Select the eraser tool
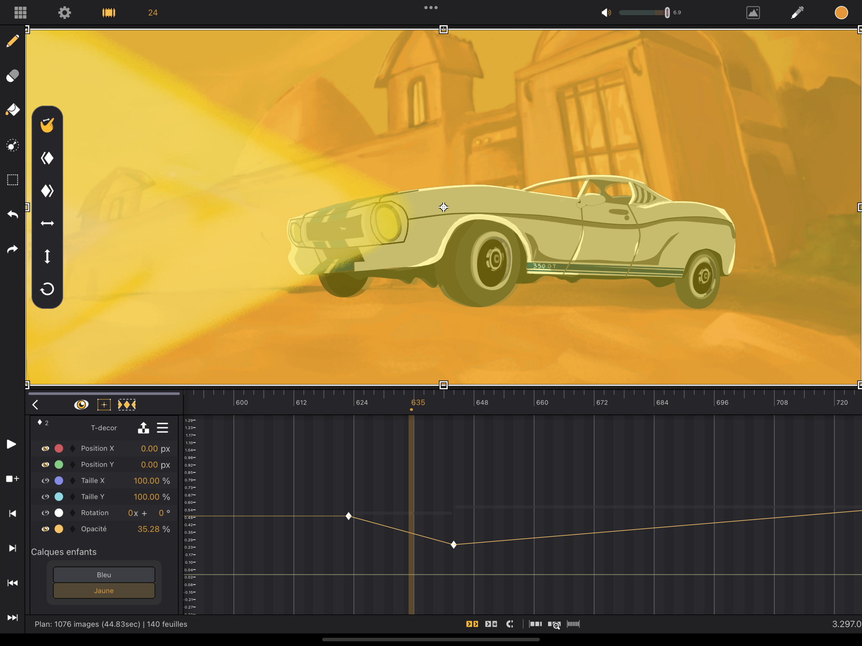 (x=12, y=75)
